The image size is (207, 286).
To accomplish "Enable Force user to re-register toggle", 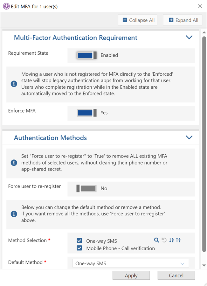I will coord(86,188).
